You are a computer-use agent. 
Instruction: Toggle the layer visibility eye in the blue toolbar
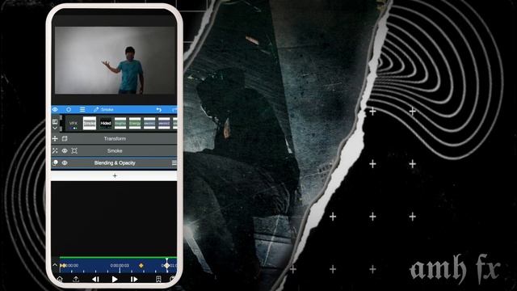point(55,109)
